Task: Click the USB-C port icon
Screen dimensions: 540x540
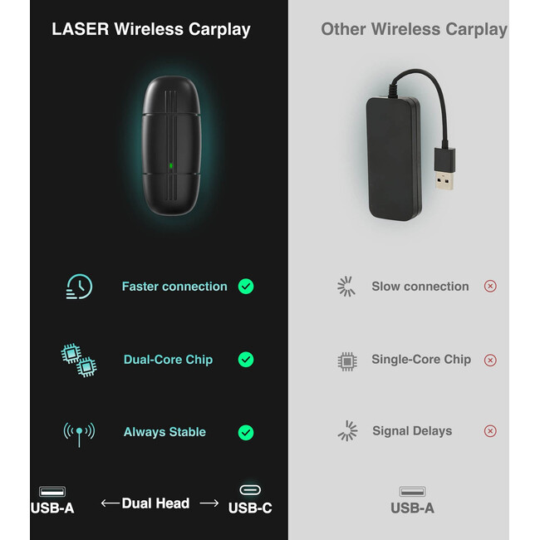Action: point(250,490)
